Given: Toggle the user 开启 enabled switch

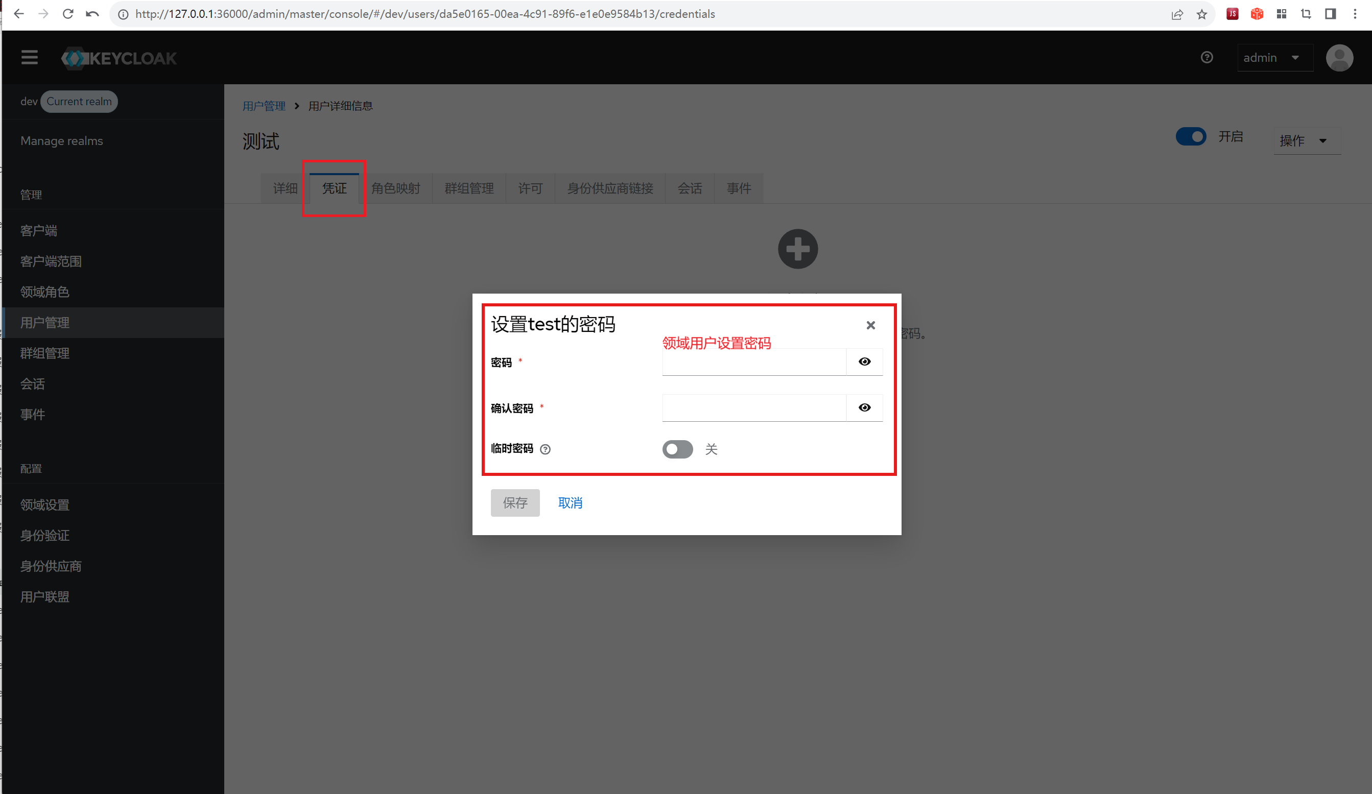Looking at the screenshot, I should pyautogui.click(x=1191, y=137).
